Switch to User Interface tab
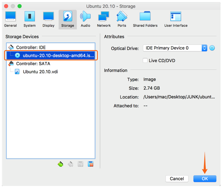 176,19
